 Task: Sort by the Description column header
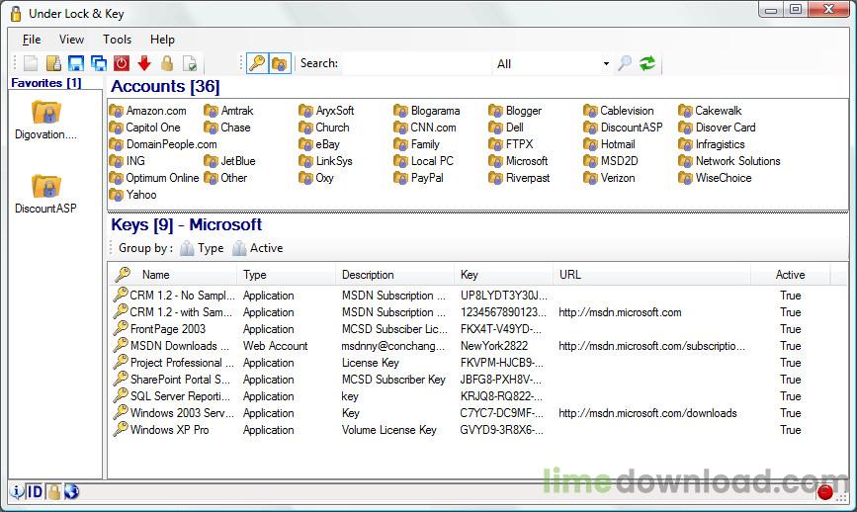(394, 275)
